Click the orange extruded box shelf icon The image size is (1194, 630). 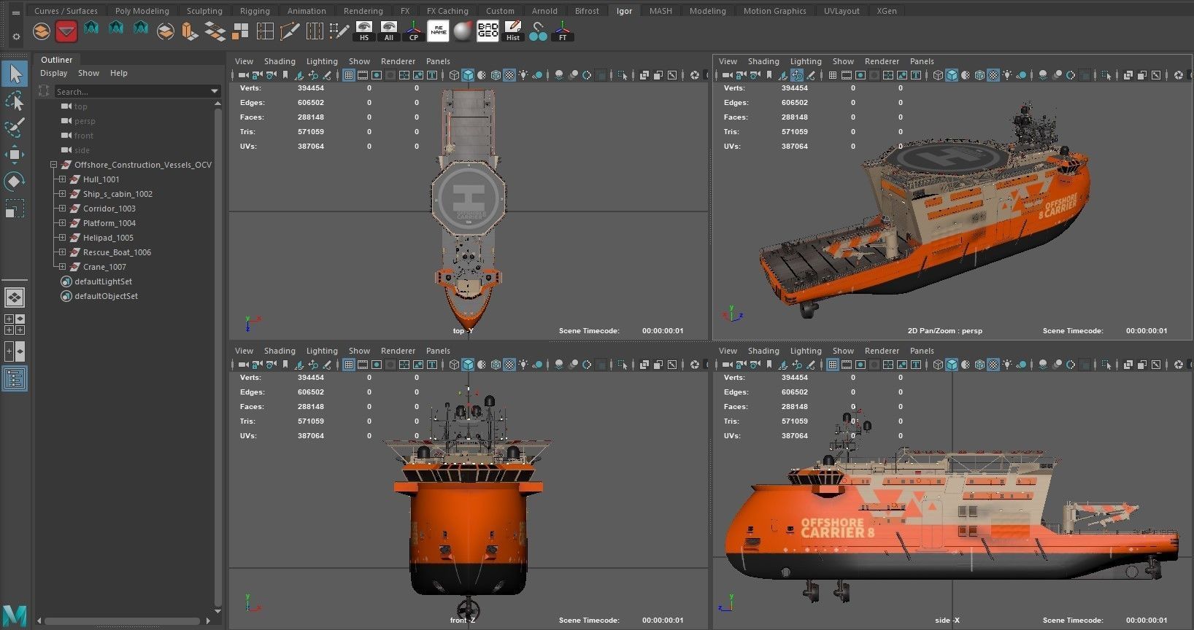tap(190, 31)
